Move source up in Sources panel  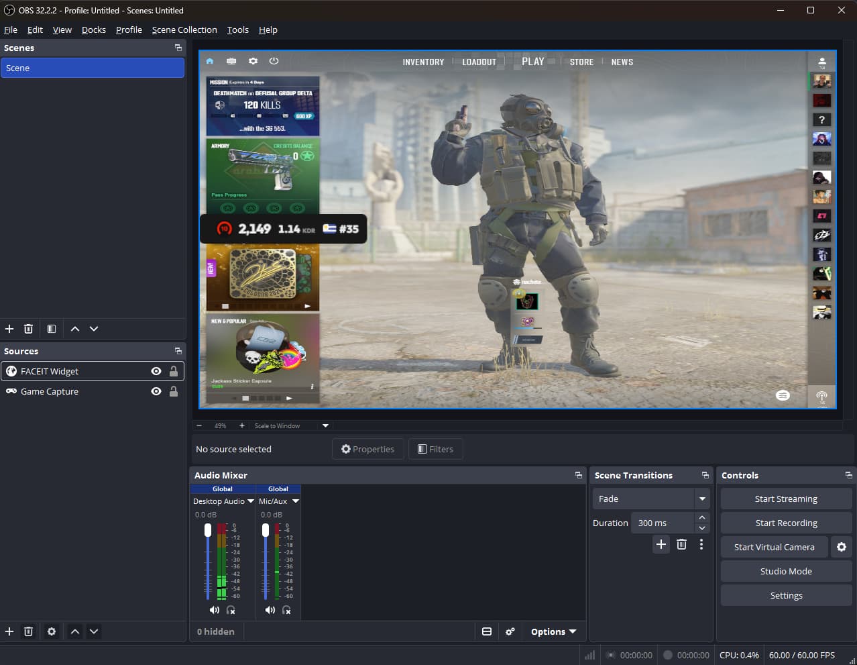[x=75, y=631]
